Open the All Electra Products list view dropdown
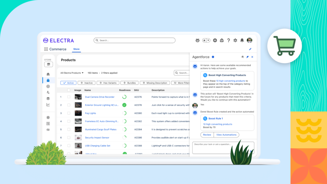Image resolution: width=327 pixels, height=184 pixels. click(72, 73)
